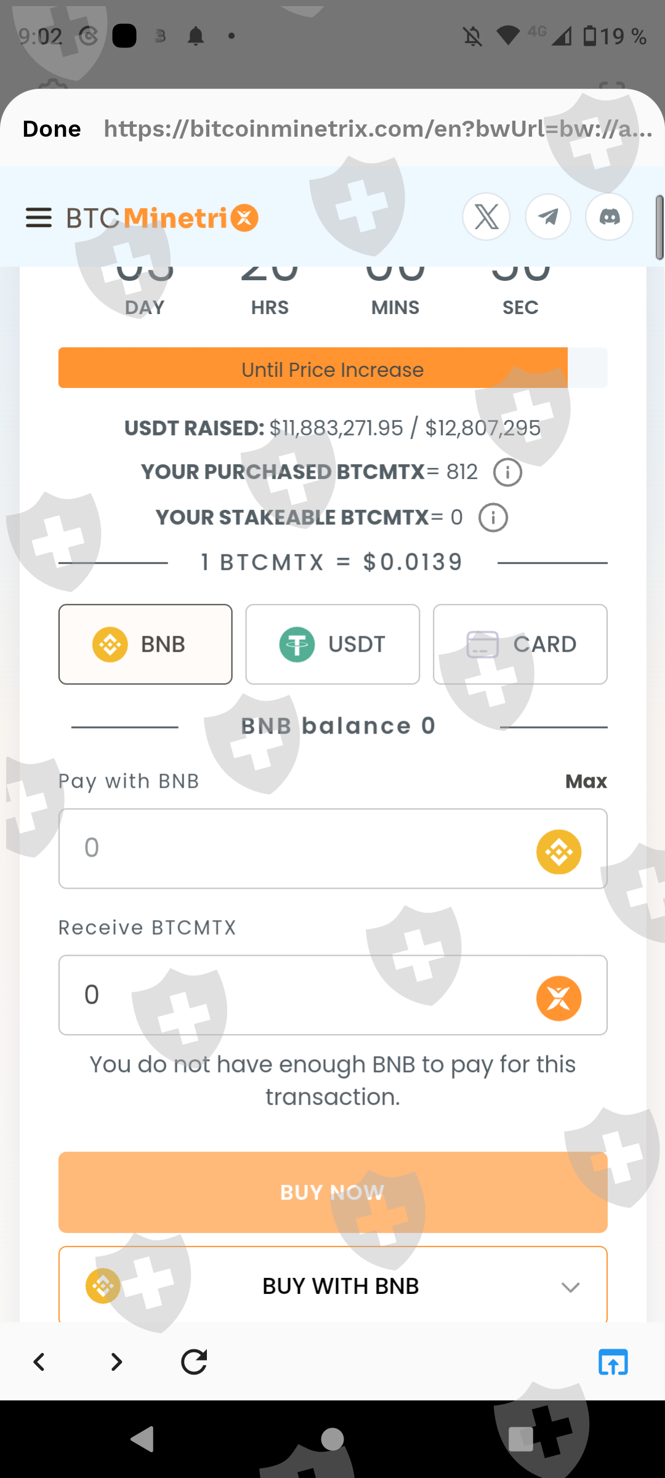The height and width of the screenshot is (1478, 665).
Task: Open the X (Twitter) social link
Action: pyautogui.click(x=486, y=217)
